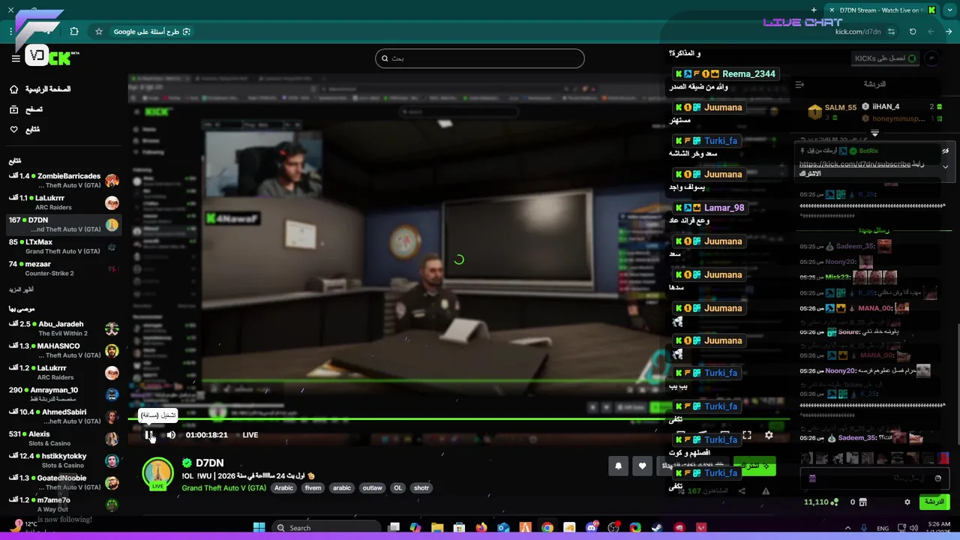960x540 pixels.
Task: Open m7ame7o A Way Out channel
Action: coord(64,504)
